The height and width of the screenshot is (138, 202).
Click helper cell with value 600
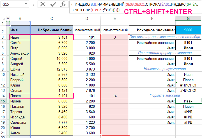coord(87,117)
